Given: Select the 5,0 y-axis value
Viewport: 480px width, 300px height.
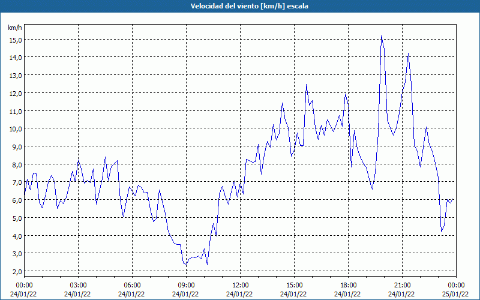Looking at the screenshot, I should pyautogui.click(x=17, y=218).
